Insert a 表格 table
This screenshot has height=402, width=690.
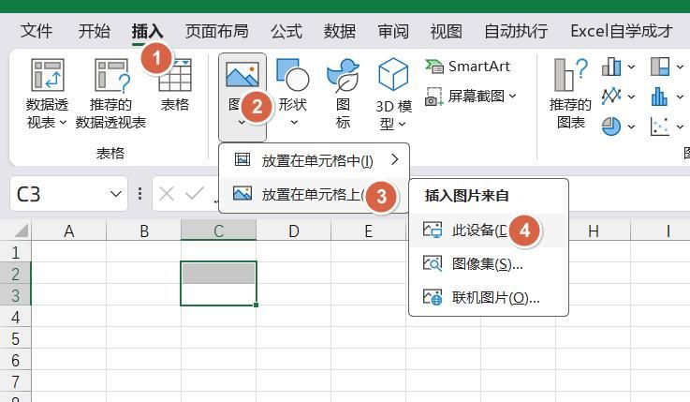(175, 86)
